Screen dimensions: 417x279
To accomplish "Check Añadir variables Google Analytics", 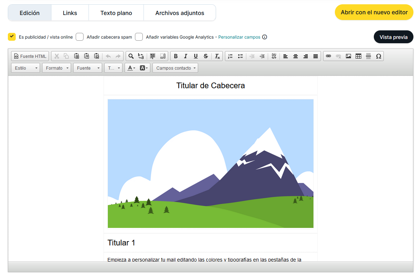I will 139,37.
